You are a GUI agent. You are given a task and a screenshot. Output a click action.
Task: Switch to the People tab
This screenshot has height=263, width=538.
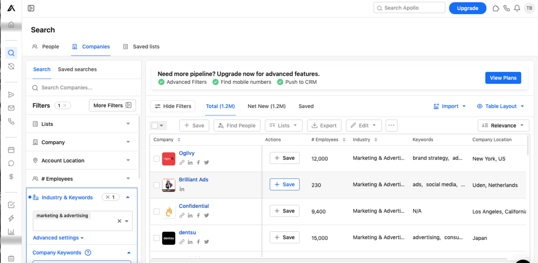coord(46,47)
